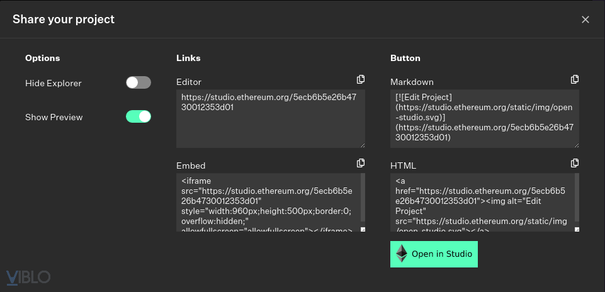Click the Embed box resize corner

(362, 229)
